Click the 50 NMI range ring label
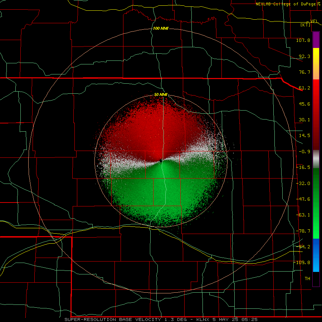The width and height of the screenshot is (322, 322). point(161,94)
